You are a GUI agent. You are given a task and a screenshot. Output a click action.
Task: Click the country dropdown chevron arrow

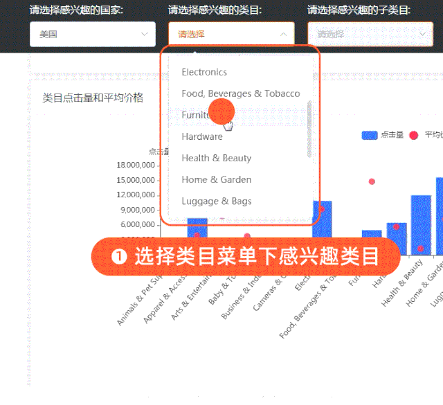click(145, 34)
